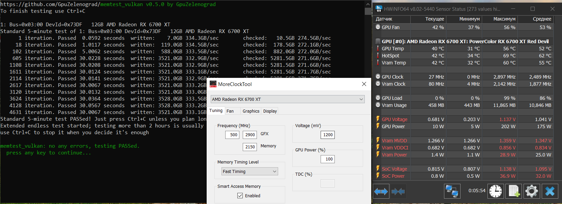Screen dimensions: 562x204
Task: Click the lightning icon next to Vram VDDCI
Action: pos(378,147)
